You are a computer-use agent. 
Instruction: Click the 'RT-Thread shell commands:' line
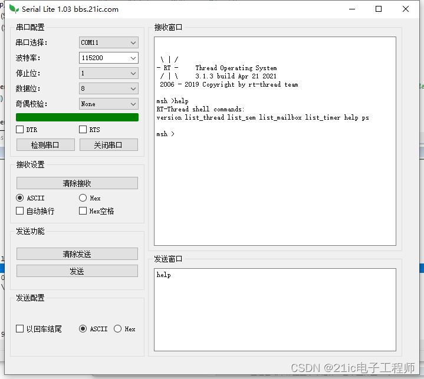click(201, 109)
